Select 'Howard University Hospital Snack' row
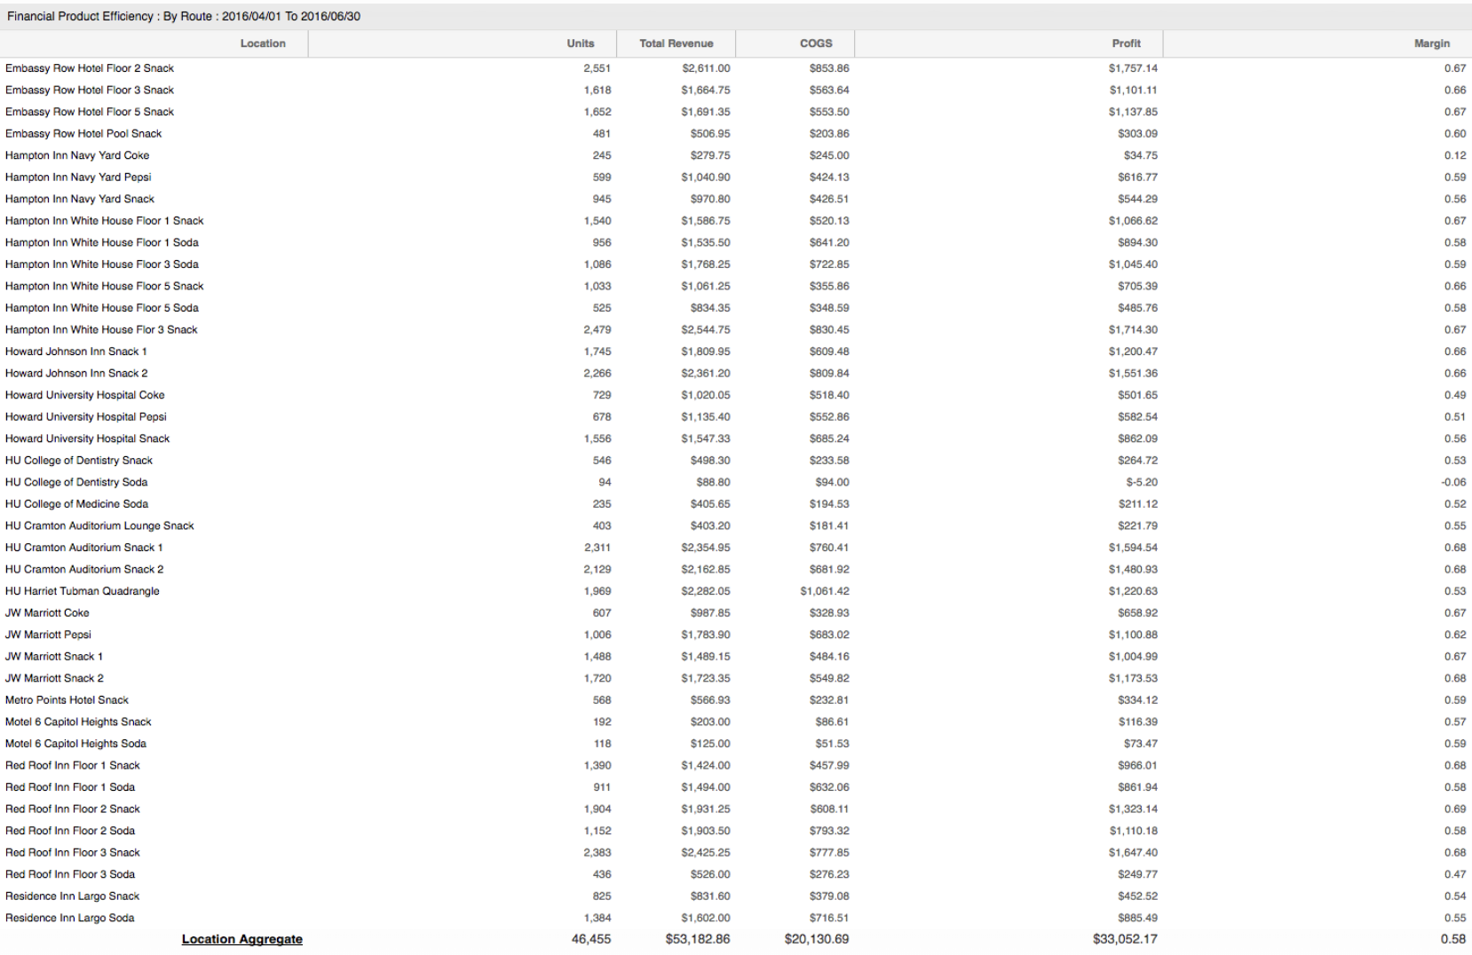 pyautogui.click(x=736, y=438)
